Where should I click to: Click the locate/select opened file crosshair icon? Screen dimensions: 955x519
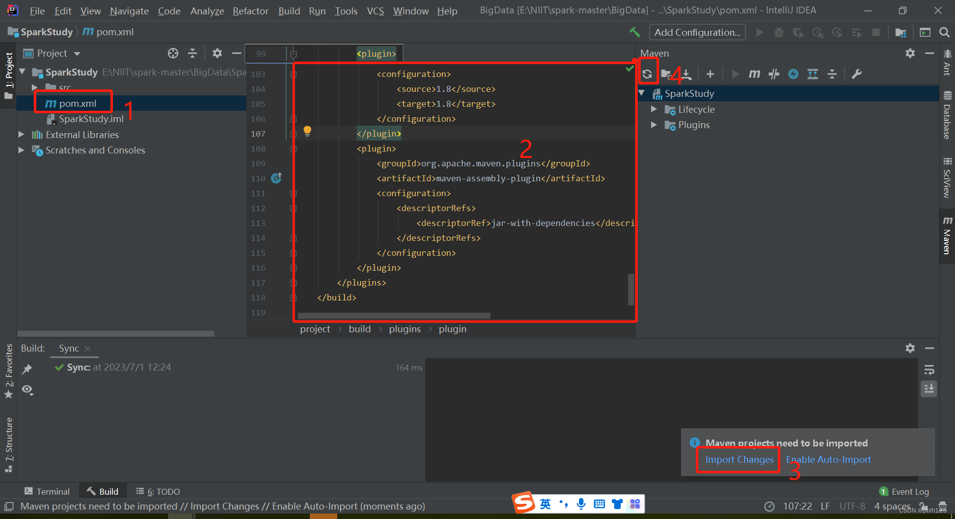click(173, 53)
